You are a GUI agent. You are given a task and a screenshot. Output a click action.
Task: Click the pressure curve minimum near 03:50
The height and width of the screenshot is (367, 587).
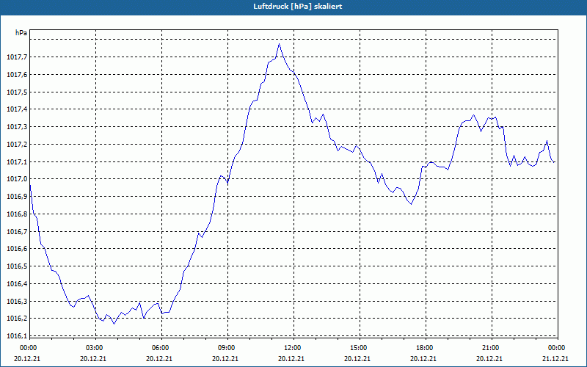[x=114, y=324]
